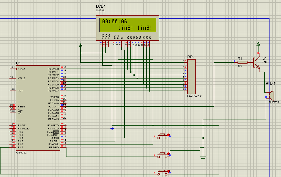Screen dimensions: 281x177
Task: Click the blue origin crosshair marker
Action: [112, 129]
